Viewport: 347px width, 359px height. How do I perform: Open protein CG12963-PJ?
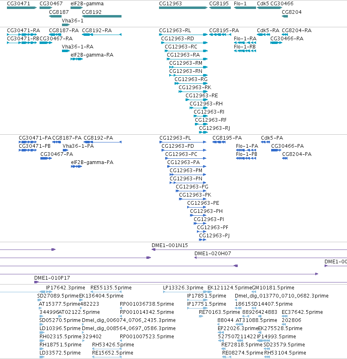[203, 240]
